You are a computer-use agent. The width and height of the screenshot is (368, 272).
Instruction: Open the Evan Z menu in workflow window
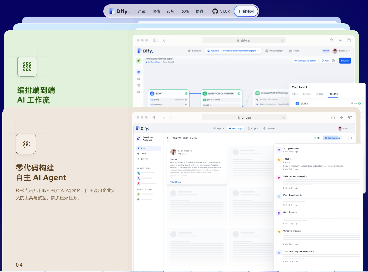341,51
